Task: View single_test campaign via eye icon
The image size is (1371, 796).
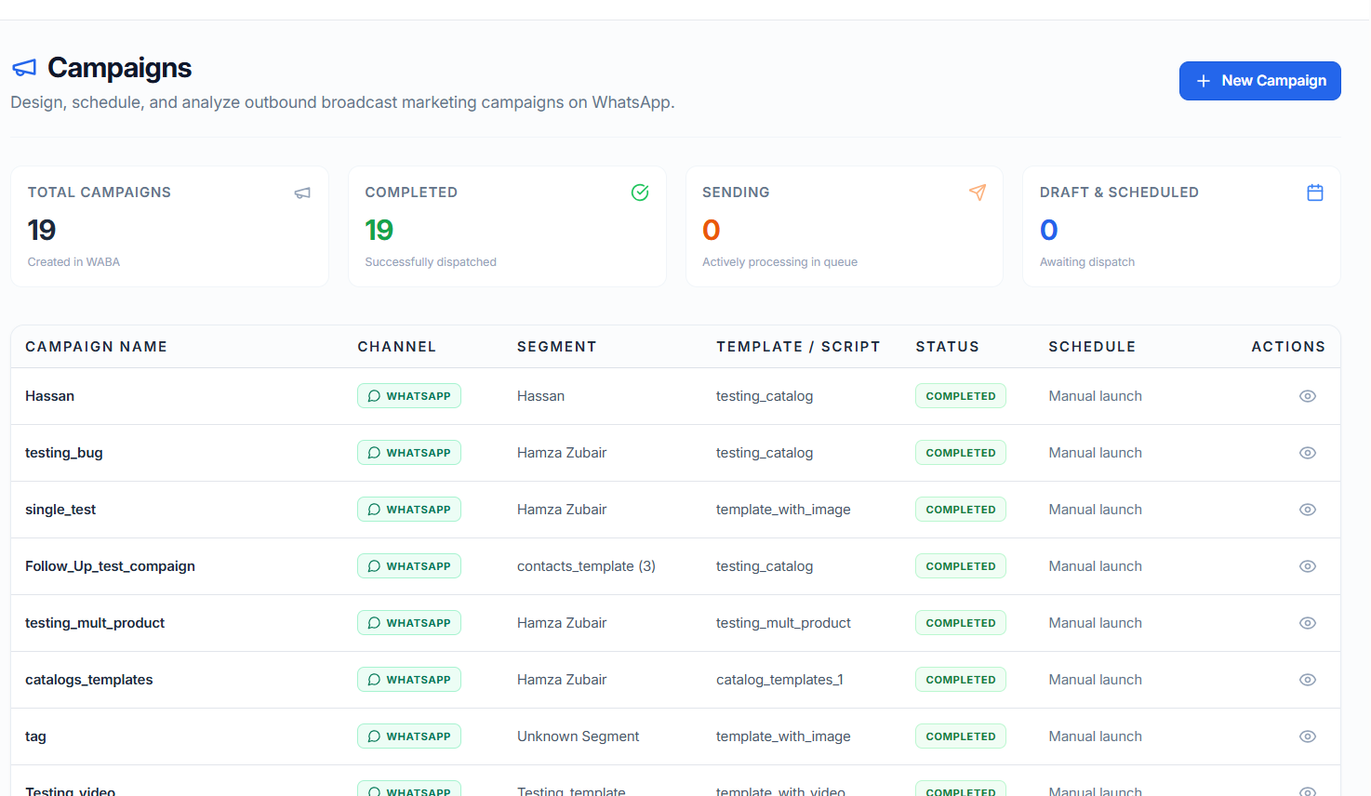Action: coord(1308,510)
